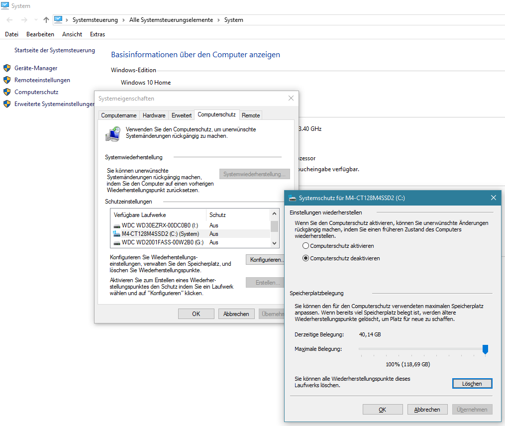The image size is (505, 426).
Task: Open the Extras menu
Action: (98, 34)
